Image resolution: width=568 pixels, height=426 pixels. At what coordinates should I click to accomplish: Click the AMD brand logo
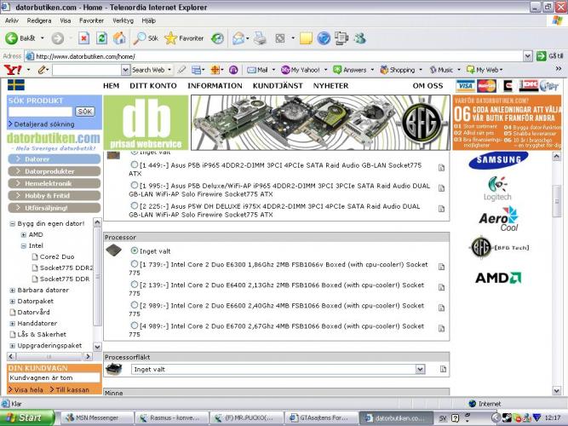pos(498,278)
